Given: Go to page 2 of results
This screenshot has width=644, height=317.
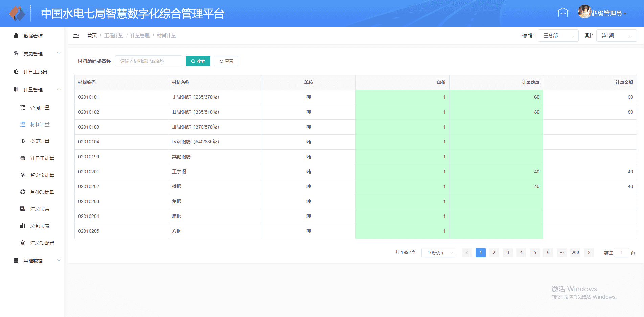Looking at the screenshot, I should pyautogui.click(x=494, y=253).
